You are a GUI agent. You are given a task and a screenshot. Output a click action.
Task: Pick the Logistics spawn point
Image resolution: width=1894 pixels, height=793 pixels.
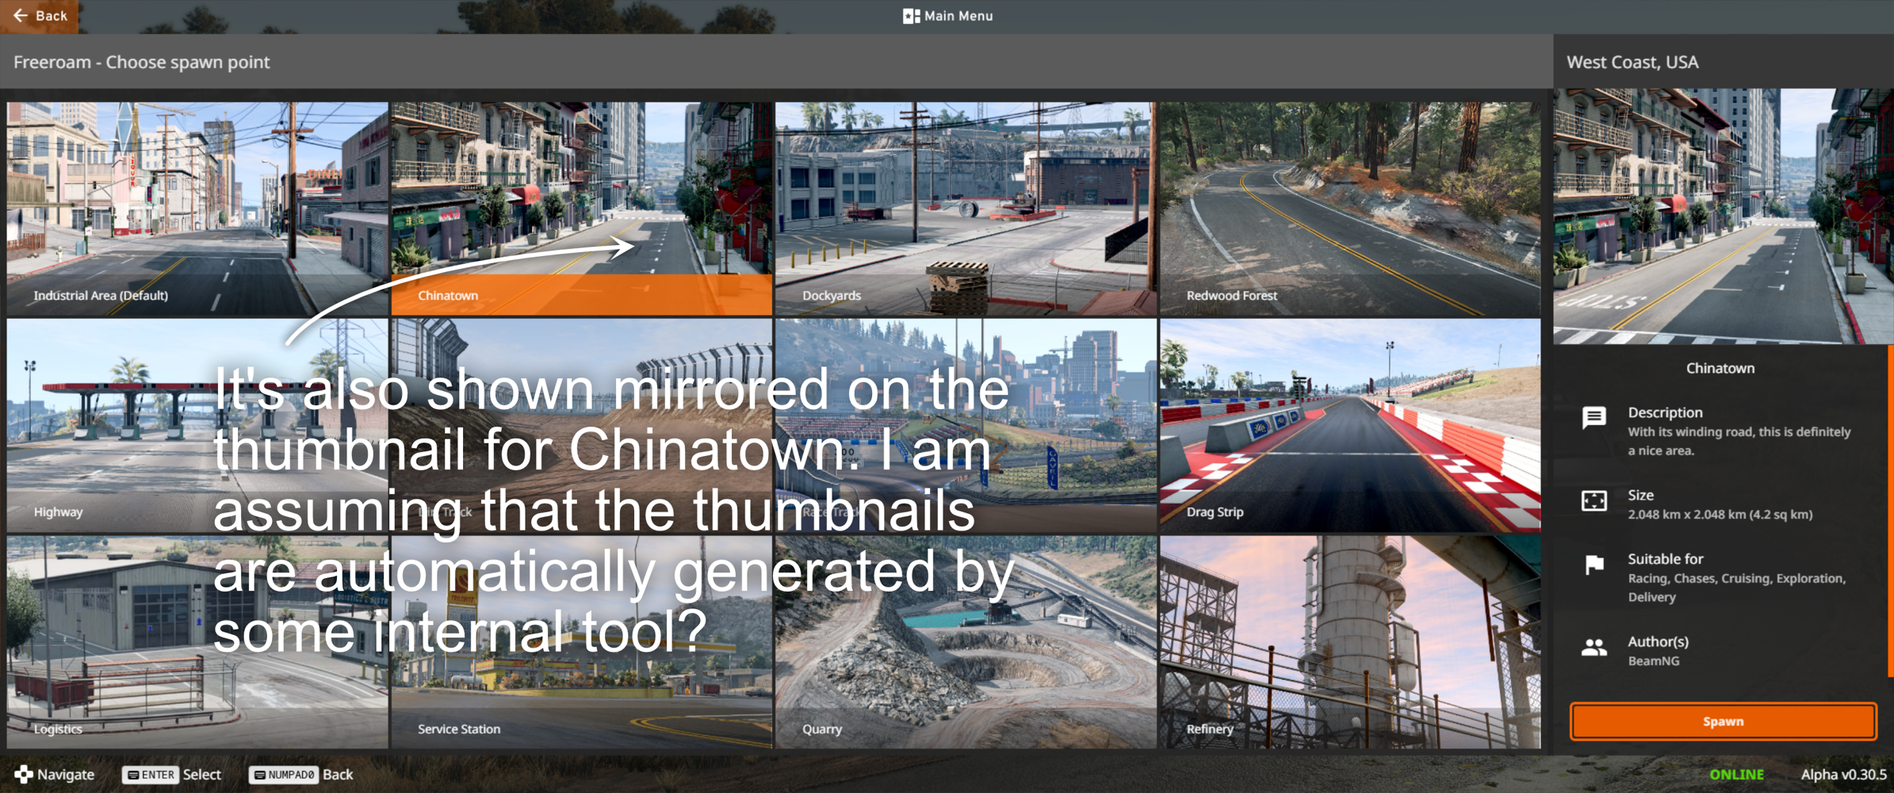197,642
